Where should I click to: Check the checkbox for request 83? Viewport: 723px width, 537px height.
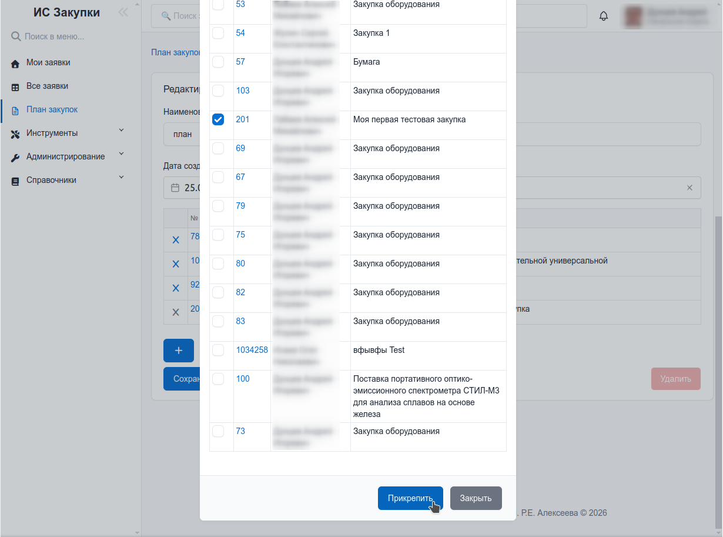(218, 321)
